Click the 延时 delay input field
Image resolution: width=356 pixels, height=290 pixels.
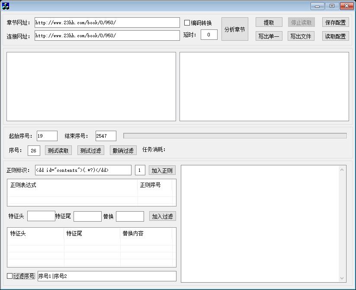[x=209, y=35]
